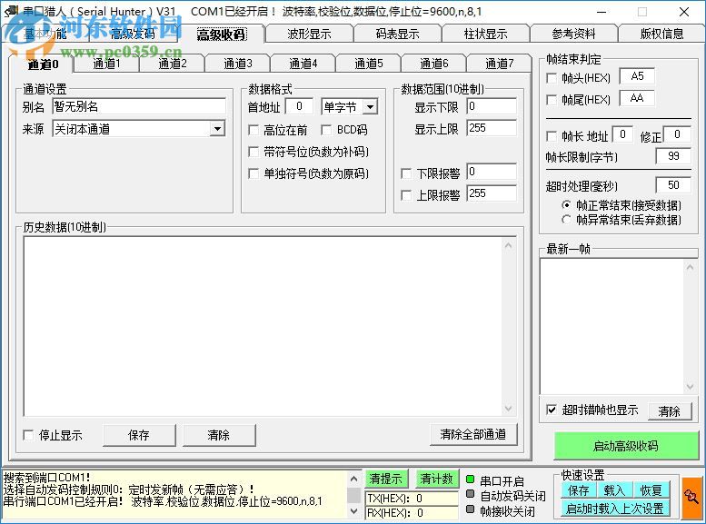Select 帧正常结束(接受数据) radio option

tap(566, 205)
